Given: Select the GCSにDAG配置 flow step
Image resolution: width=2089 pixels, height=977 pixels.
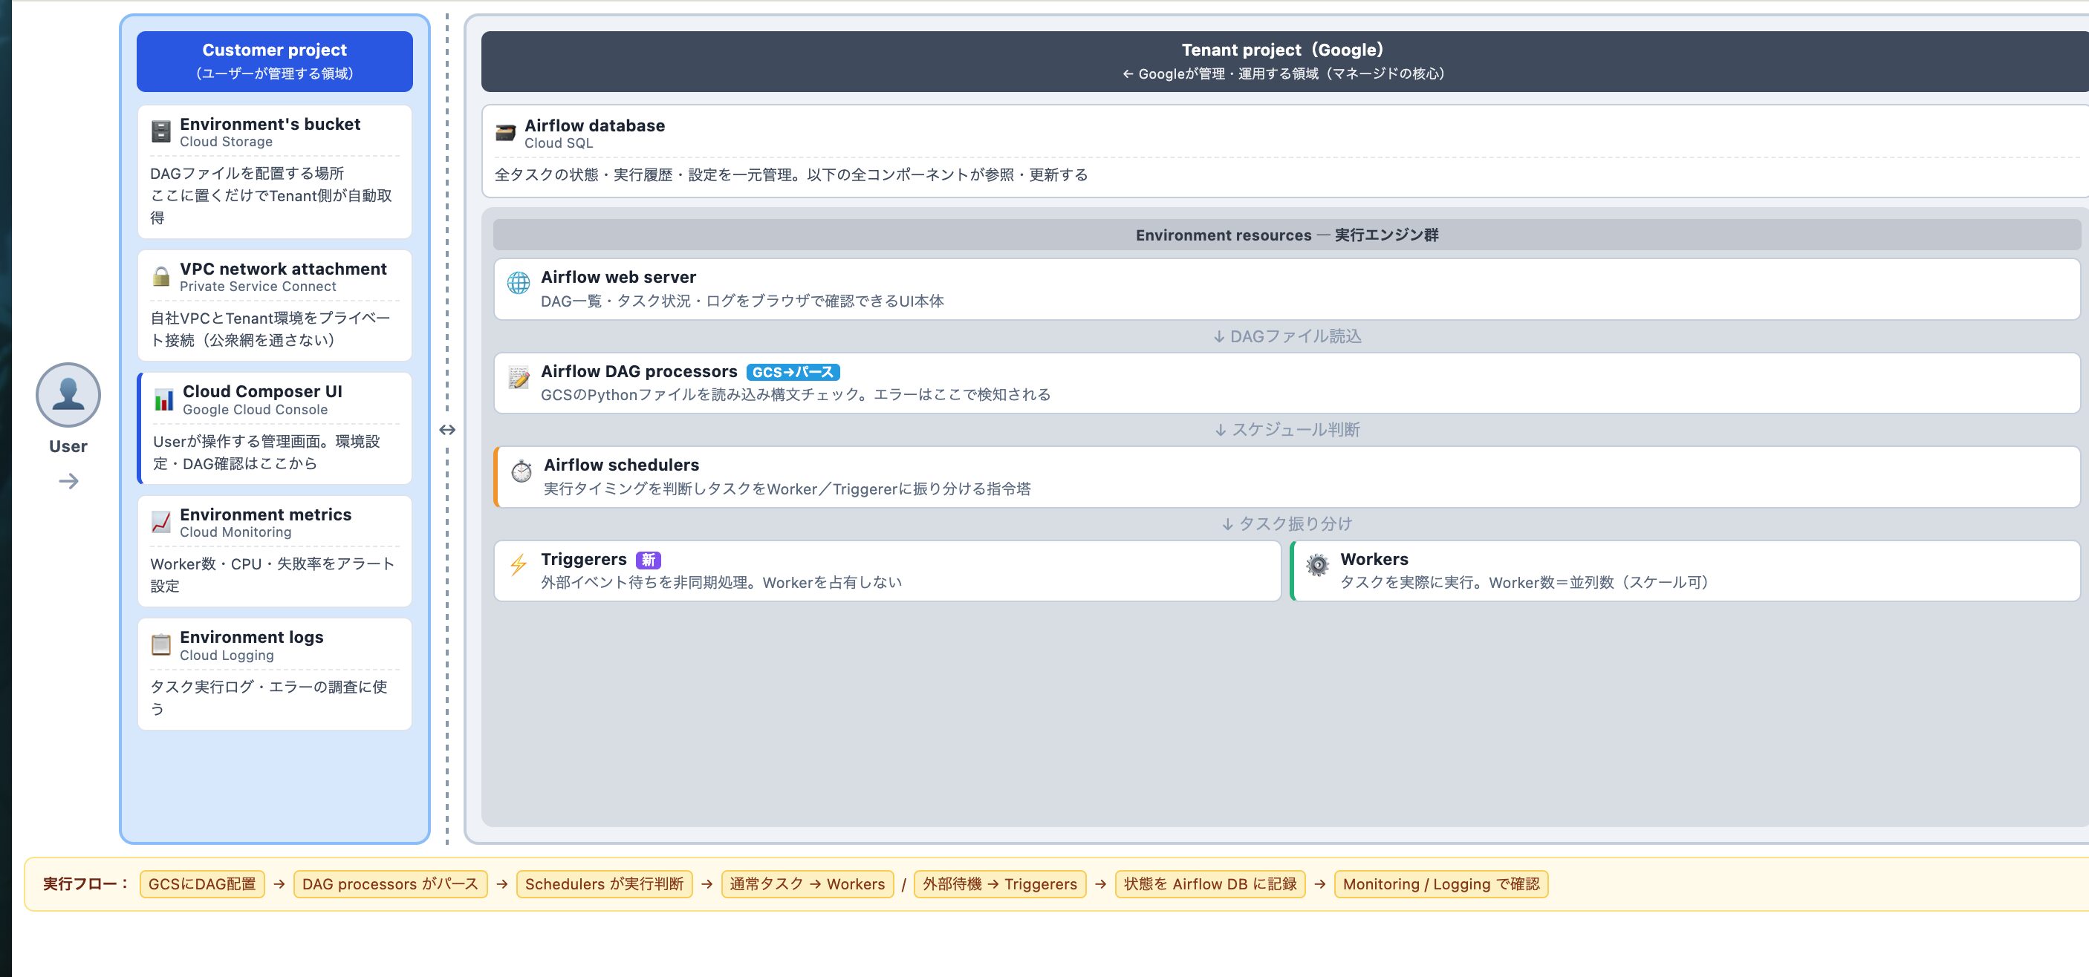Looking at the screenshot, I should tap(202, 884).
